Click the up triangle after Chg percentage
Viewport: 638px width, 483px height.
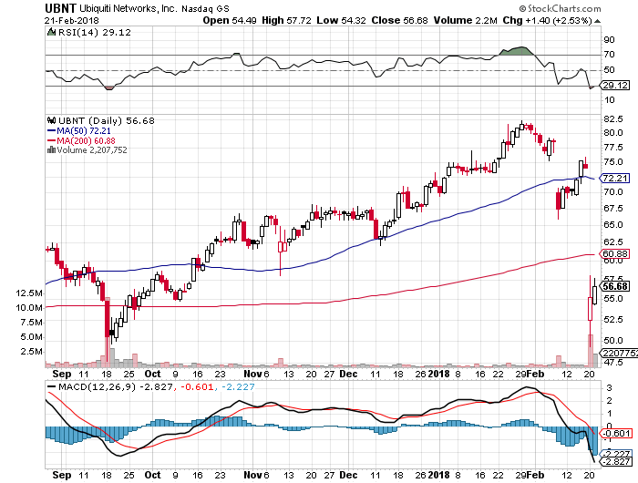point(597,21)
